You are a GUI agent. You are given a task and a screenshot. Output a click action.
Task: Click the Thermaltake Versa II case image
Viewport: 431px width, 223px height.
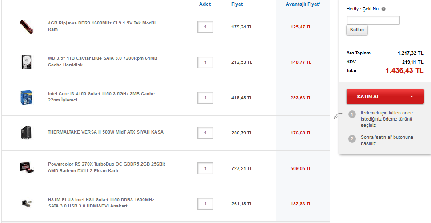click(x=25, y=132)
